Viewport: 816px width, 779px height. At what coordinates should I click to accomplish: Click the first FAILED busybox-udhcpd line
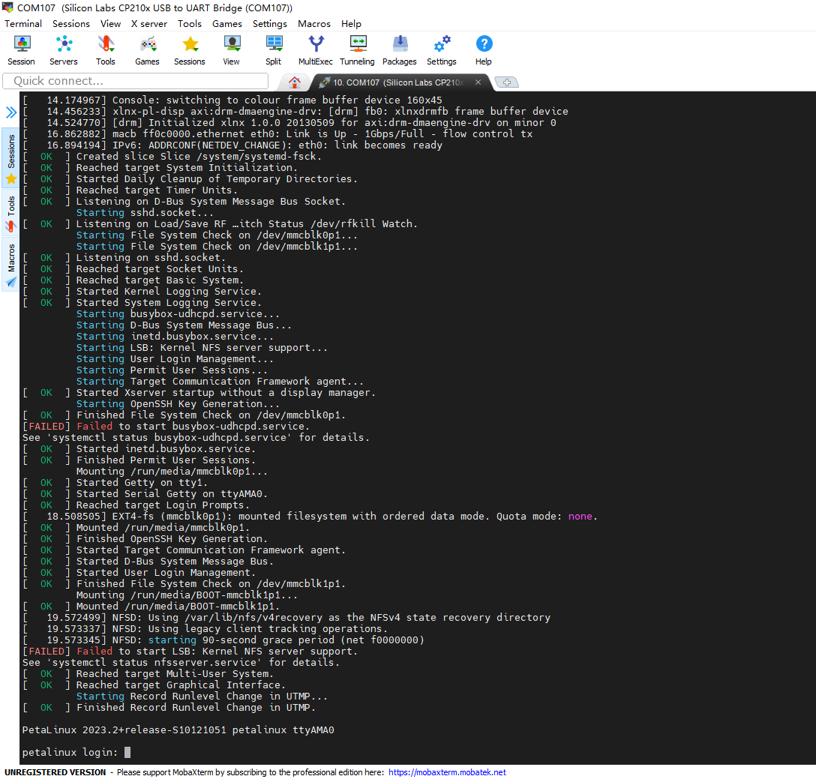point(166,426)
